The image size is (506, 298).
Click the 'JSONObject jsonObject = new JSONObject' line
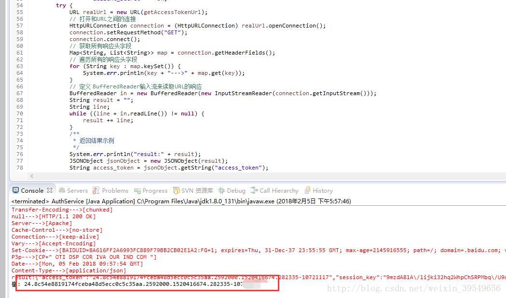click(x=149, y=161)
